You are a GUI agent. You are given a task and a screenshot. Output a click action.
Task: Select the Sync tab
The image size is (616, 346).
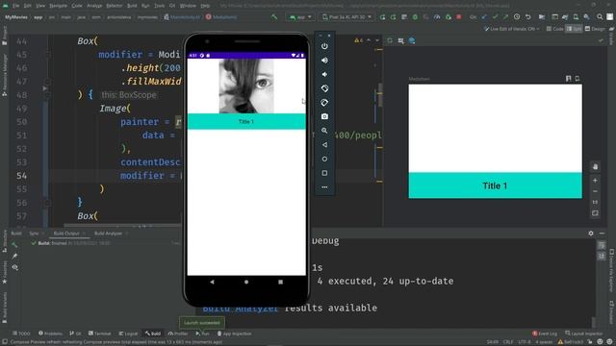[x=35, y=233]
